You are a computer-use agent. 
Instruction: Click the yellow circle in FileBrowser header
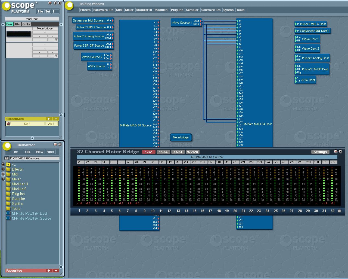pyautogui.click(x=7, y=146)
